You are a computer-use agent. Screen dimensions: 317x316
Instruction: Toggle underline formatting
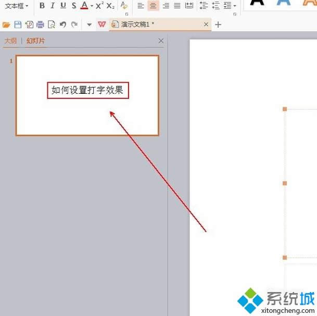tap(64, 6)
